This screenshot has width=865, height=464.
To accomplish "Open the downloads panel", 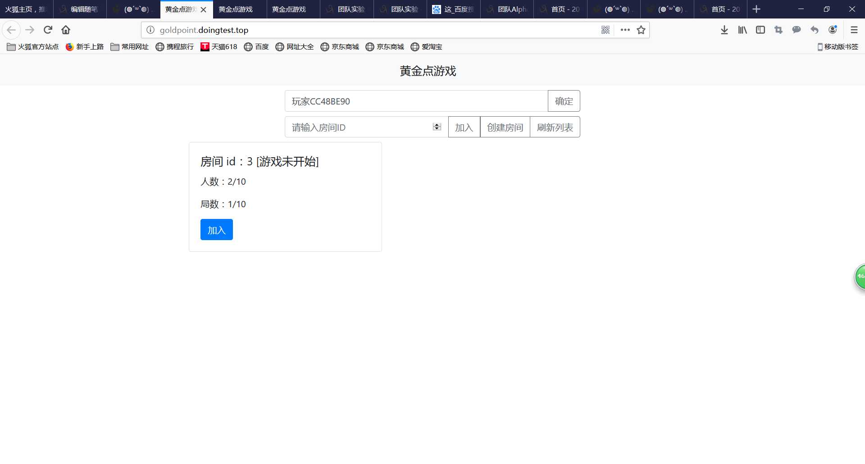I will (x=724, y=30).
